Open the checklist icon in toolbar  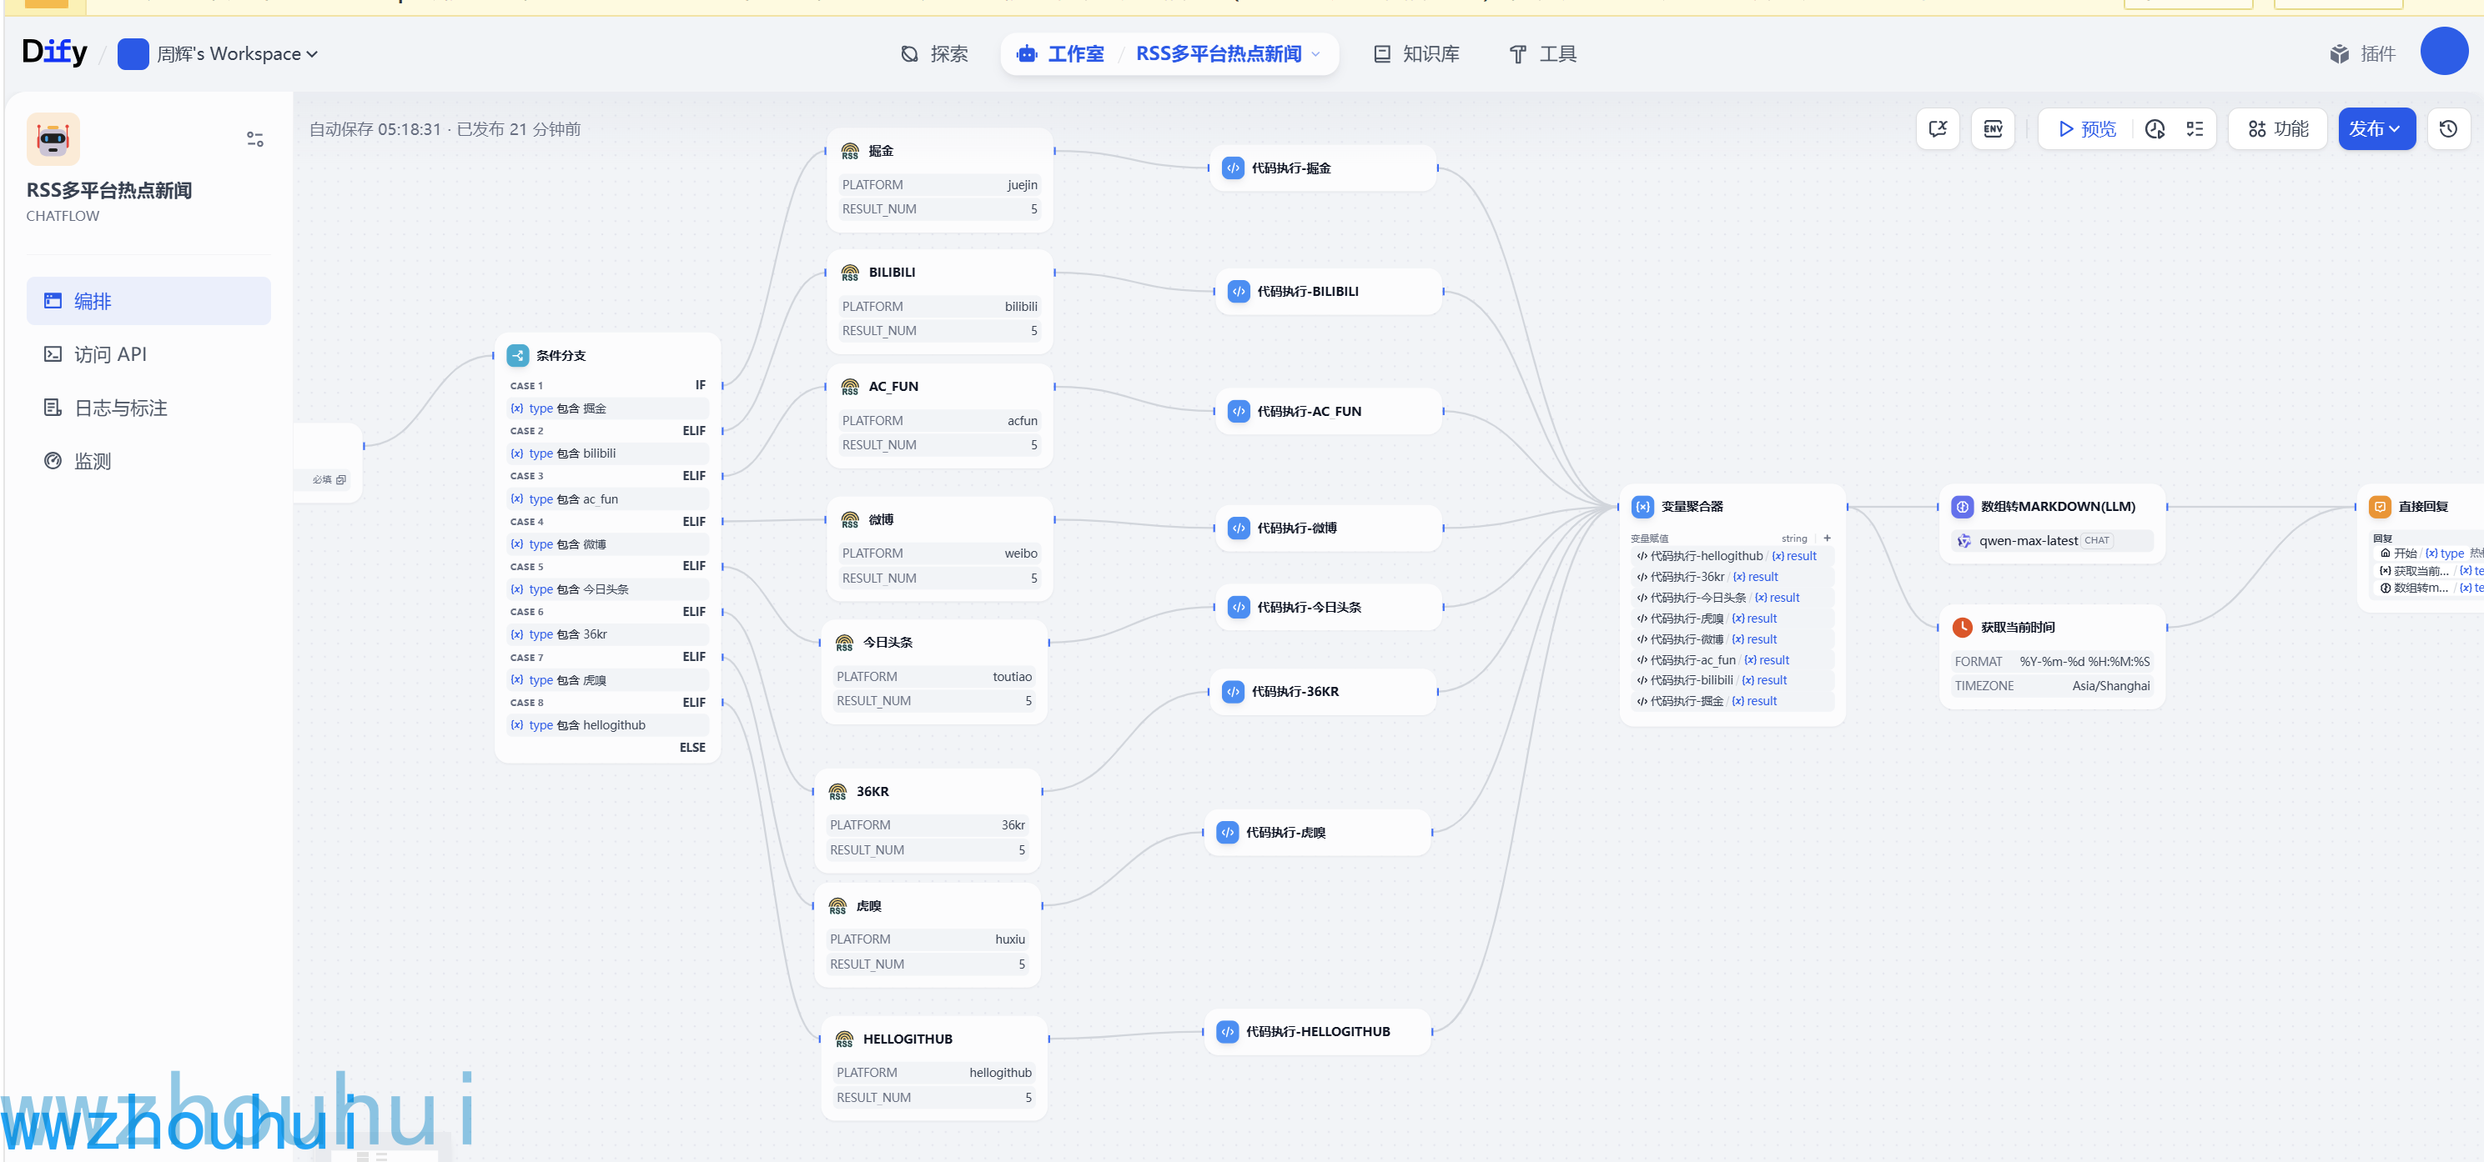(2195, 129)
